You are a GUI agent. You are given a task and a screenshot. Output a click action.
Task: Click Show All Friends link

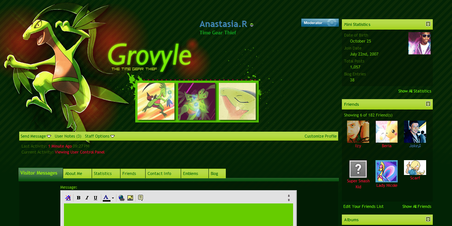(417, 206)
